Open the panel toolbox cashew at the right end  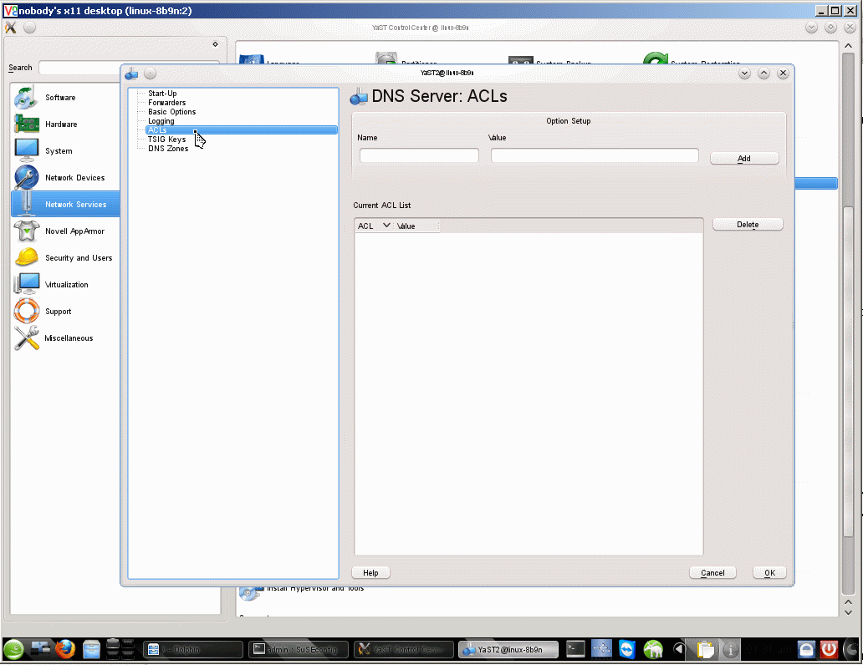853,650
